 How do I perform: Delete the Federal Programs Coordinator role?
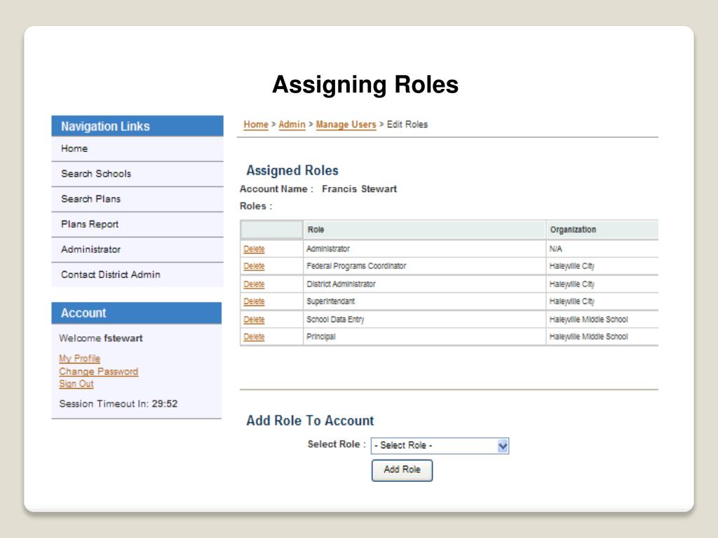(254, 266)
